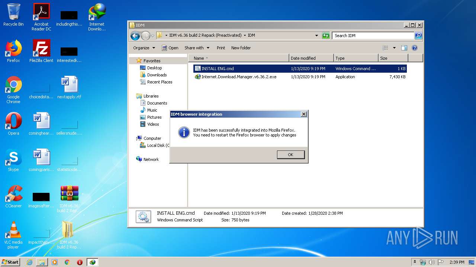Open Chrome from taskbar
Image resolution: width=476 pixels, height=267 pixels.
pos(67,262)
